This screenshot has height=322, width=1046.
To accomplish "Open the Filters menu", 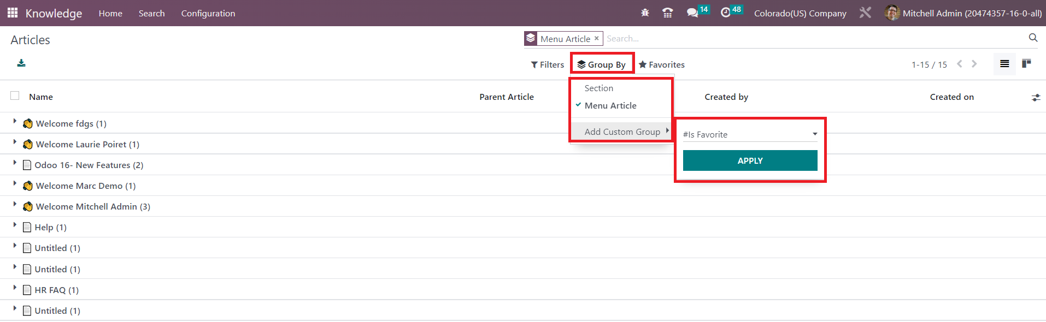I will coord(548,64).
